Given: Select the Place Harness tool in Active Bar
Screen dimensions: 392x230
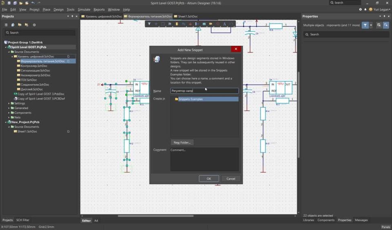Looking at the screenshot, I should point(197,24).
